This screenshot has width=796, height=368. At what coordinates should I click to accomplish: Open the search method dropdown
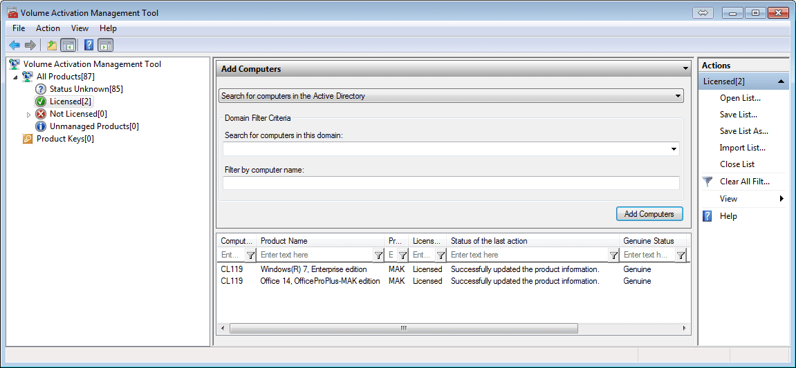point(678,96)
